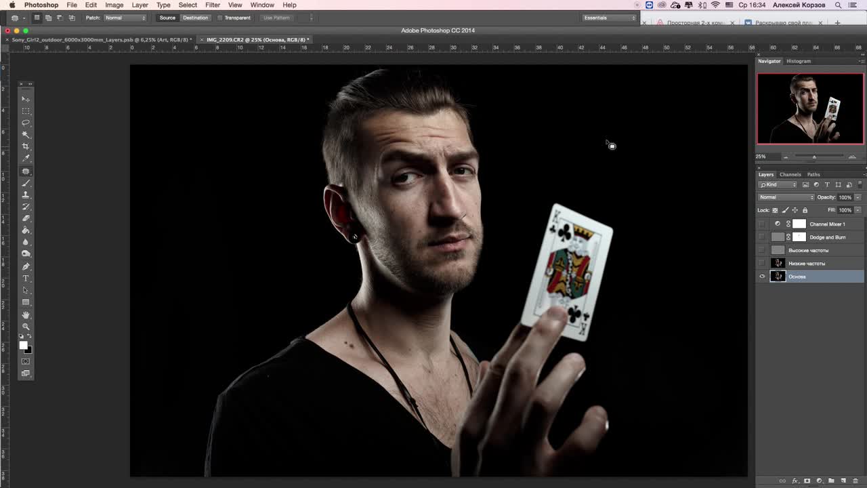
Task: Choose the Horizontal Type tool
Action: (26, 279)
